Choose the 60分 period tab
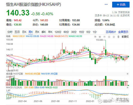Viewport: 133px width, 105px height. coord(66,32)
